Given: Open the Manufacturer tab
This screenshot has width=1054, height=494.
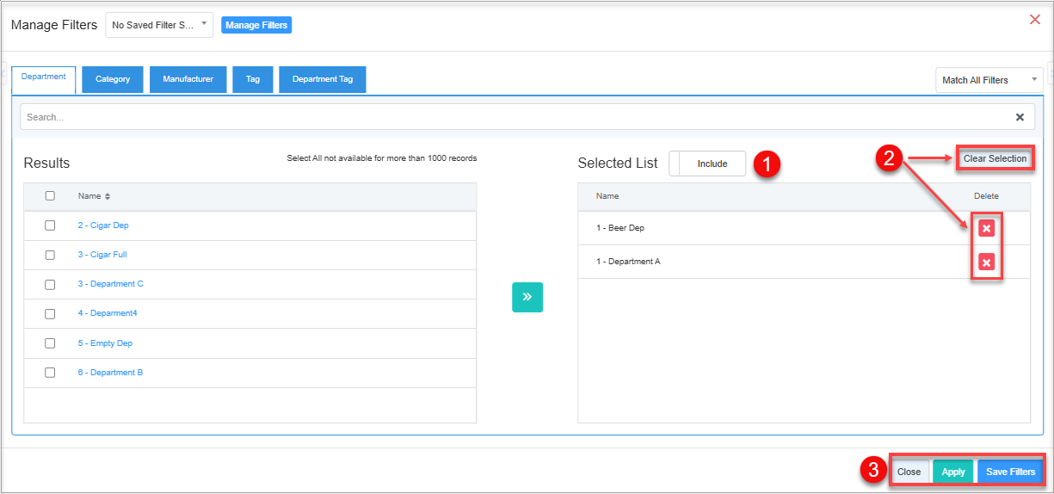Looking at the screenshot, I should click(188, 79).
